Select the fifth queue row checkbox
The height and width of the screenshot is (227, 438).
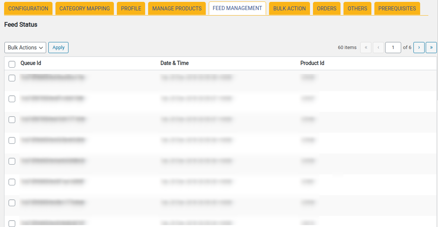tap(12, 161)
